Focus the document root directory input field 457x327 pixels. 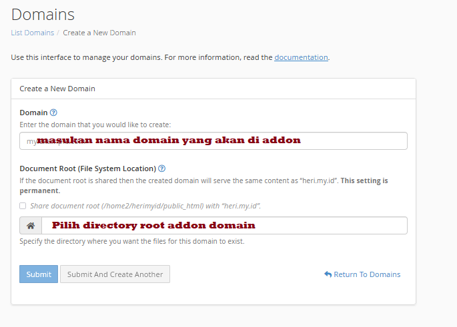coord(224,226)
